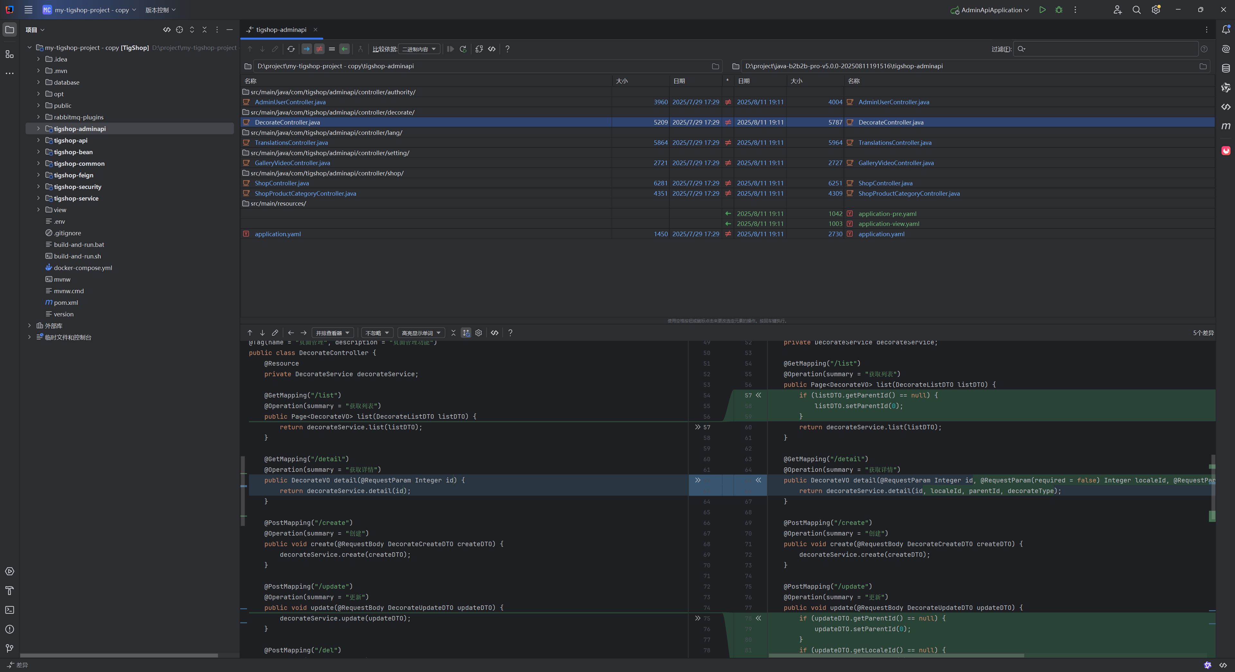
Task: Open the my-tigshop-project - copy project switcher
Action: click(x=90, y=10)
